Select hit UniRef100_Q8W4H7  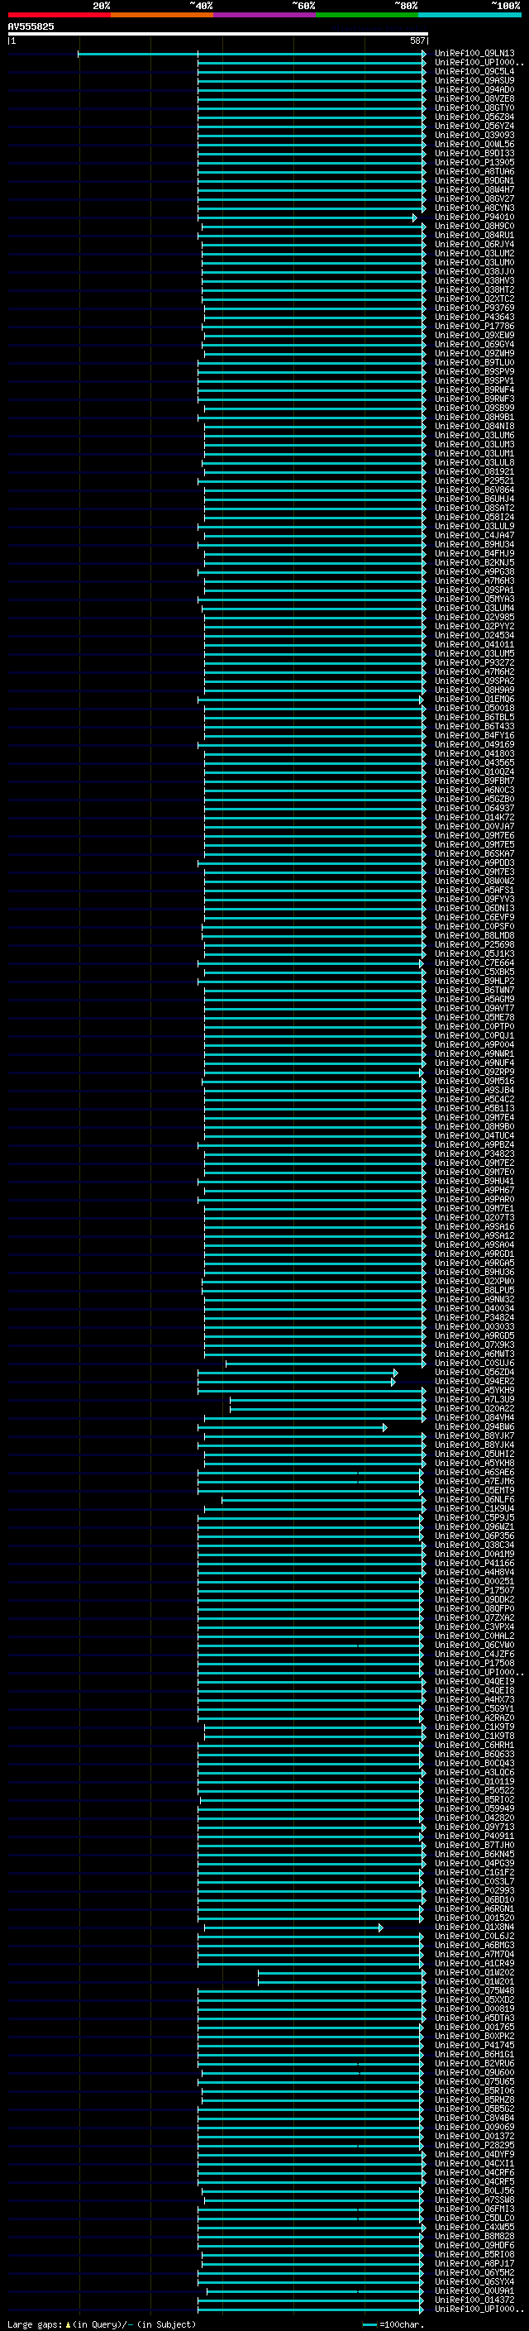474,189
